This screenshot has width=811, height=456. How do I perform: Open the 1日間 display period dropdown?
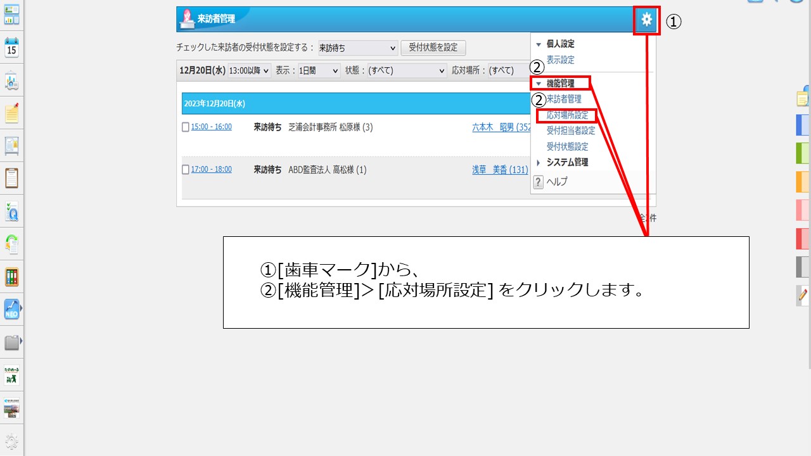pyautogui.click(x=320, y=71)
